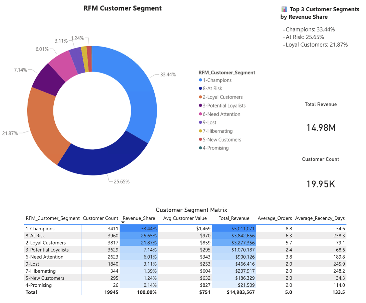Click the Total Revenue 14.98M card

[321, 127]
